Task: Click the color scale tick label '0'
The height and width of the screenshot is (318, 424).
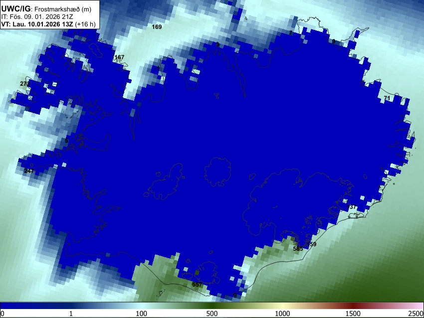Action: pyautogui.click(x=2, y=314)
